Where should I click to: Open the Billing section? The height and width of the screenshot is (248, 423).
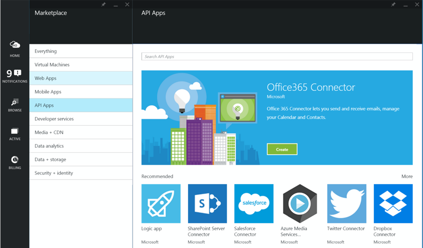15,163
